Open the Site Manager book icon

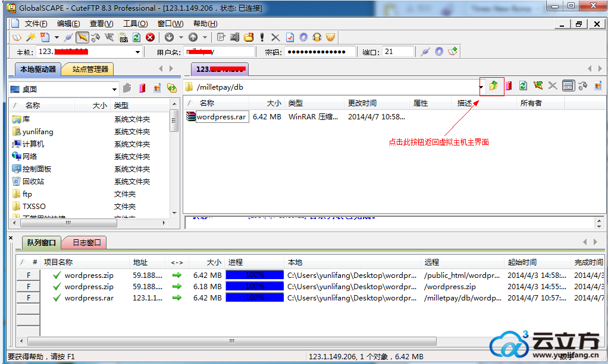click(x=17, y=37)
